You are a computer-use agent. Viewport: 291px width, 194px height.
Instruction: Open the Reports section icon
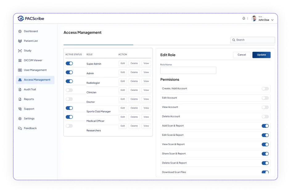[19, 99]
